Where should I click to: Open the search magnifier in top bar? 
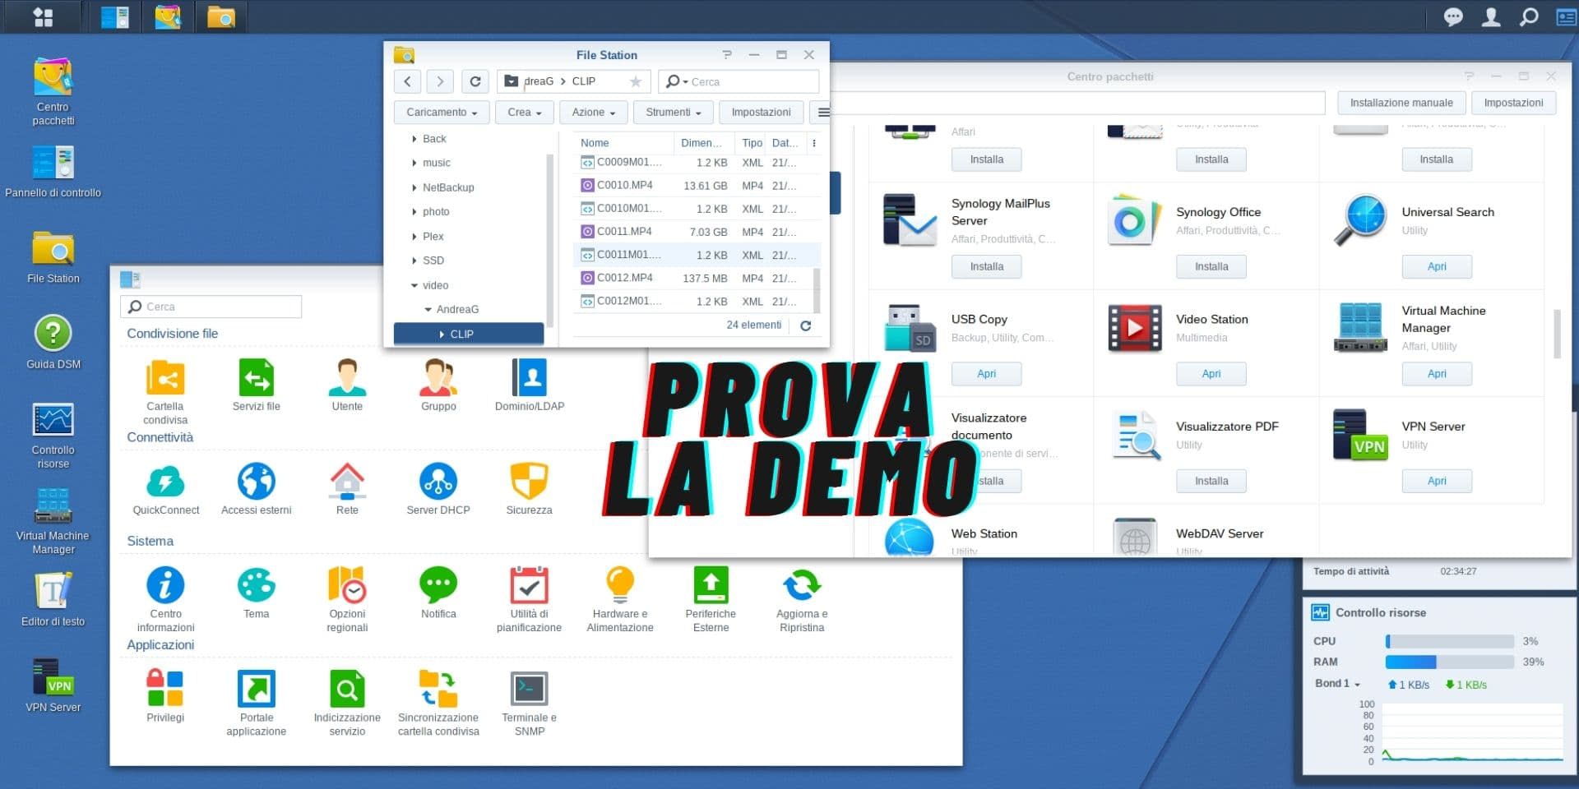coord(1530,16)
